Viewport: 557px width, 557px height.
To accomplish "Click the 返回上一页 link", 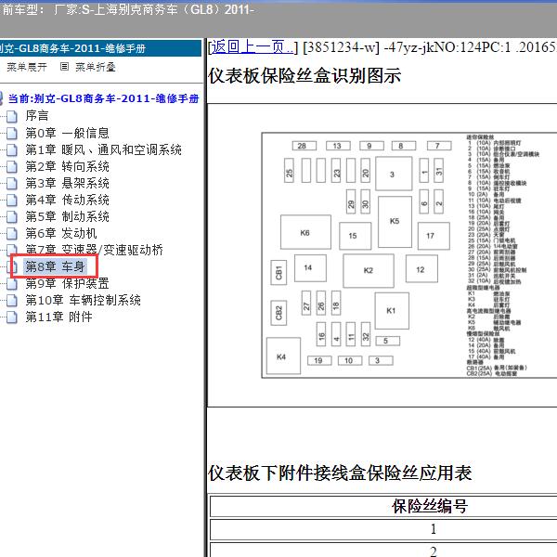I will coord(253,46).
